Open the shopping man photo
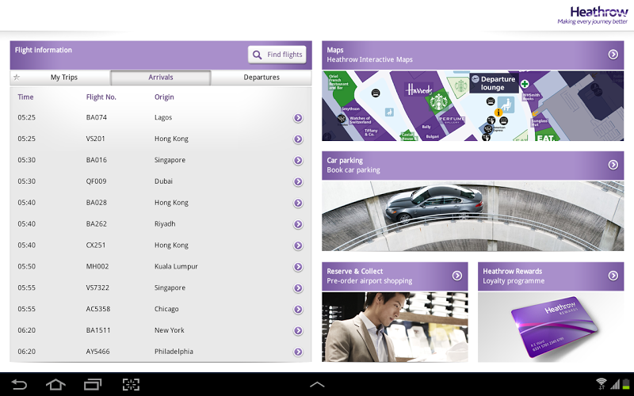The height and width of the screenshot is (396, 634). click(395, 327)
